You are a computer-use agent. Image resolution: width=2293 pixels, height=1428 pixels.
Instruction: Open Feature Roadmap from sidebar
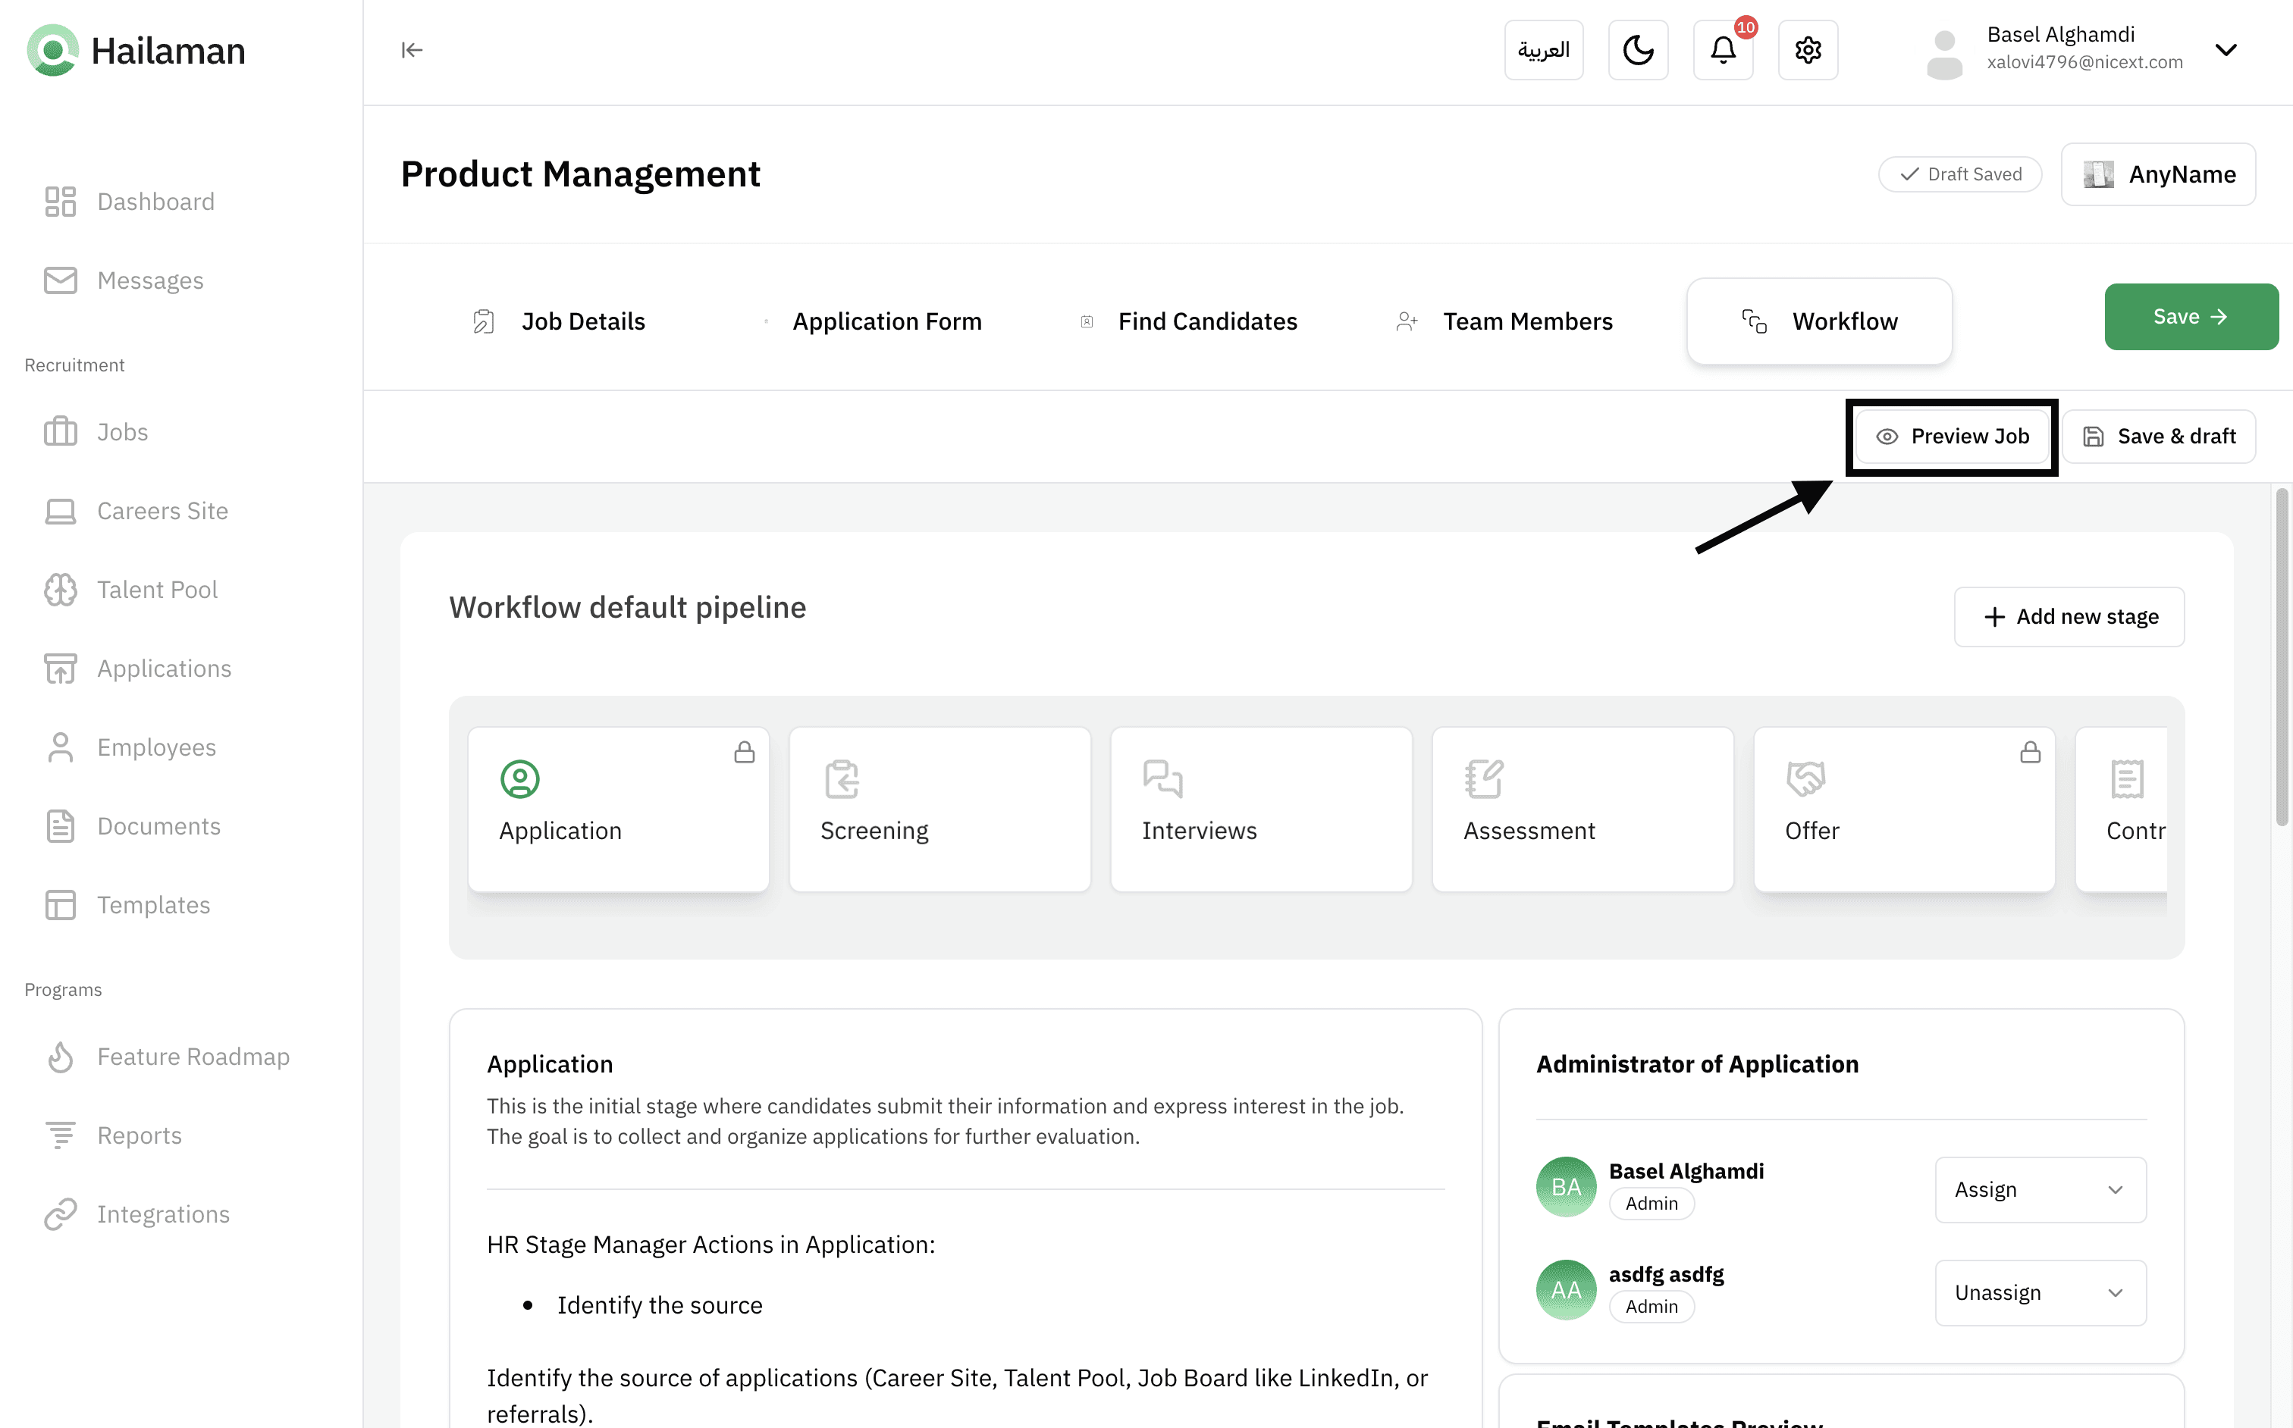tap(193, 1056)
